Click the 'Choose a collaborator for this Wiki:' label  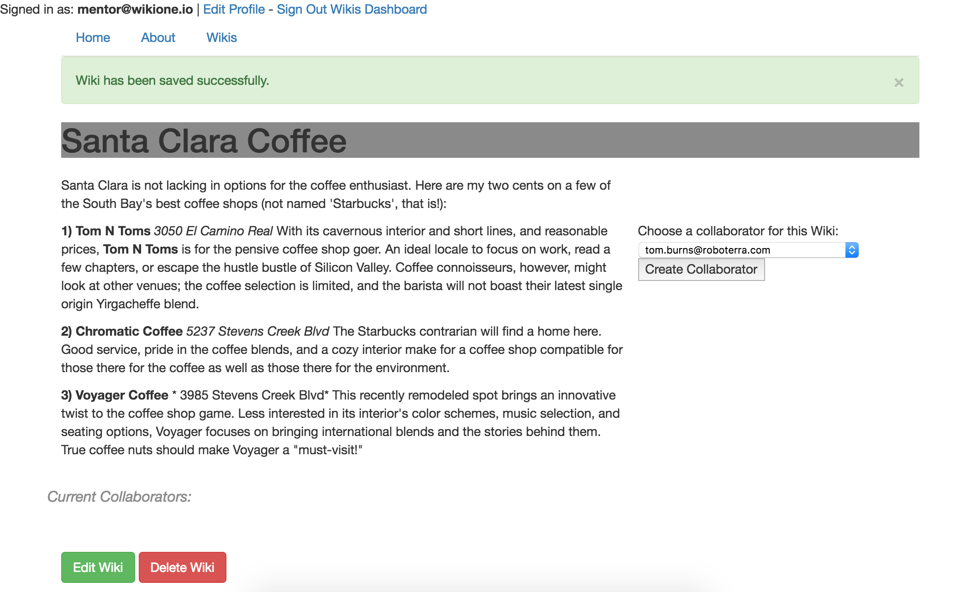coord(738,231)
